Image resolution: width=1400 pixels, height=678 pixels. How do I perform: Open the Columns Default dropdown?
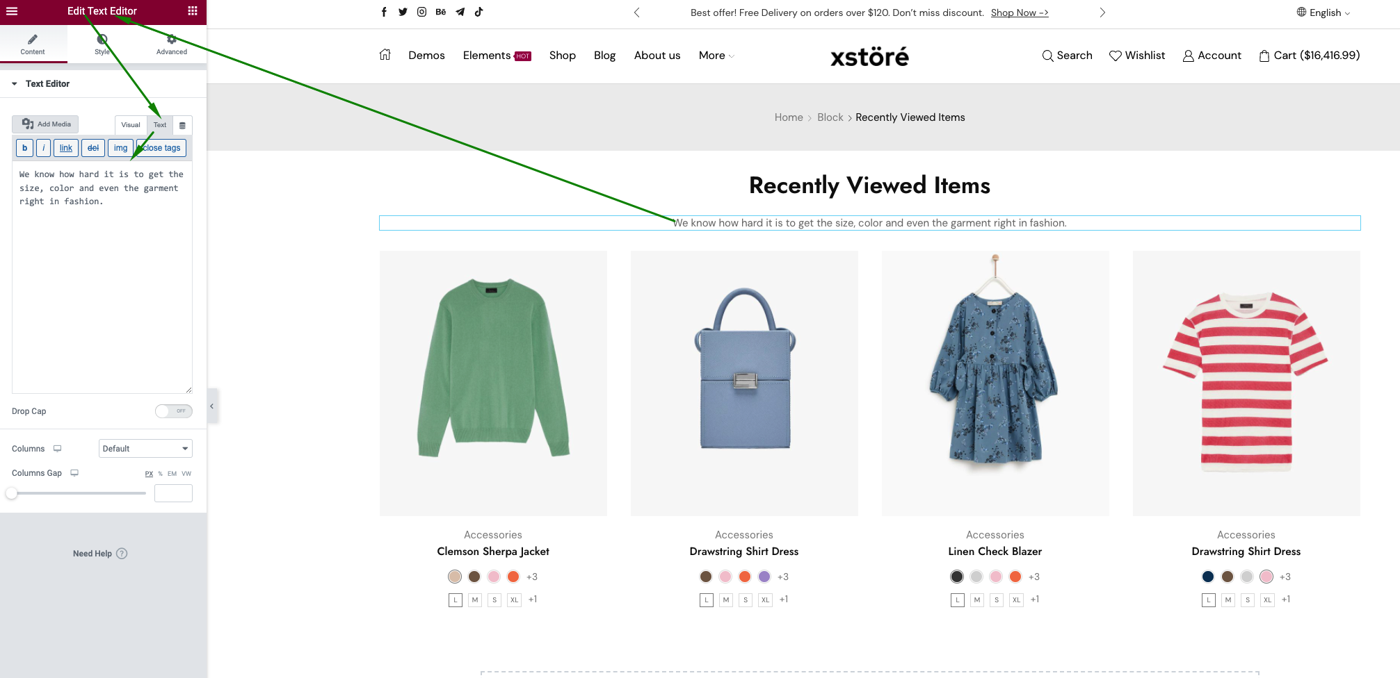click(145, 449)
